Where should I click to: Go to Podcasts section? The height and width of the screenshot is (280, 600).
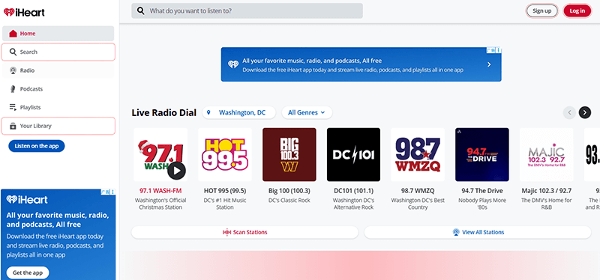click(58, 89)
